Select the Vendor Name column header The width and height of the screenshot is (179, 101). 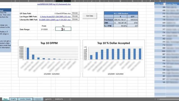click(172, 4)
